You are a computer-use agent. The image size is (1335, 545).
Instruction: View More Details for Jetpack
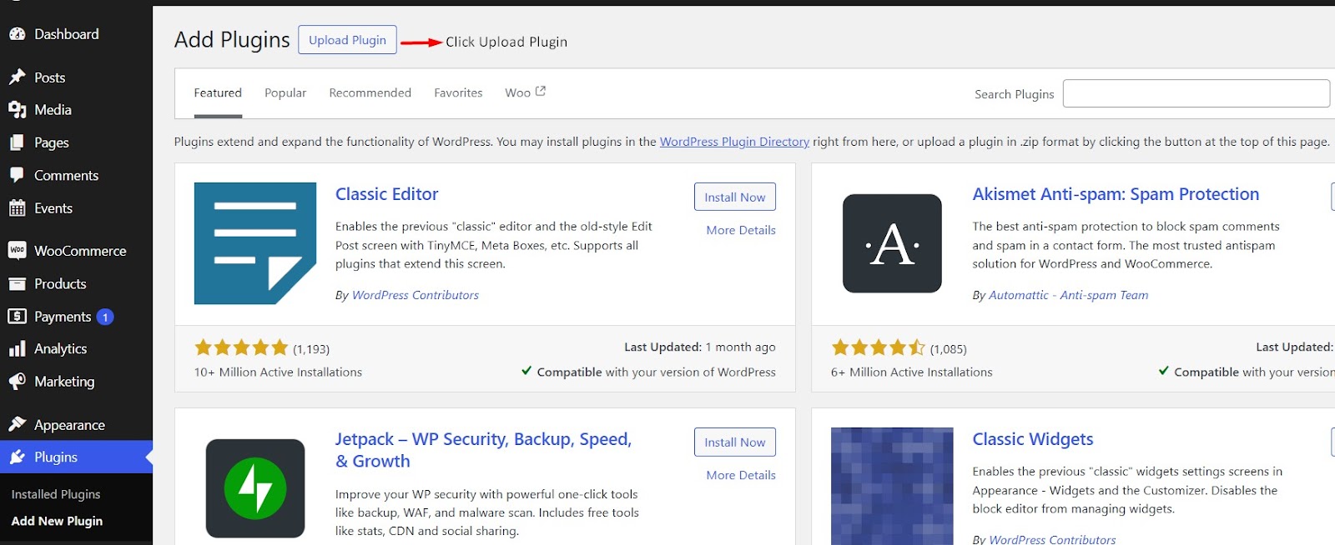[741, 475]
